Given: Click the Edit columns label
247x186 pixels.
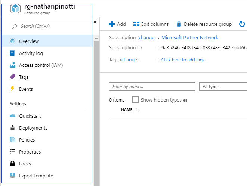Looking at the screenshot, I should click(155, 24).
